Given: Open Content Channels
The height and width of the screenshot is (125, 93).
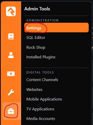Looking at the screenshot, I should (42, 80).
